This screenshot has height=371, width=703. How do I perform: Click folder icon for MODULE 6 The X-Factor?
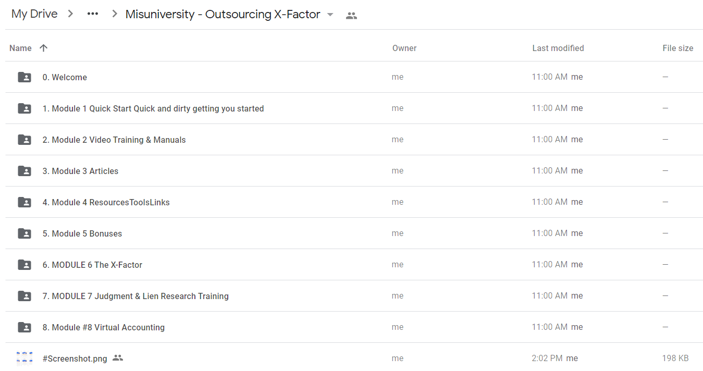[24, 265]
